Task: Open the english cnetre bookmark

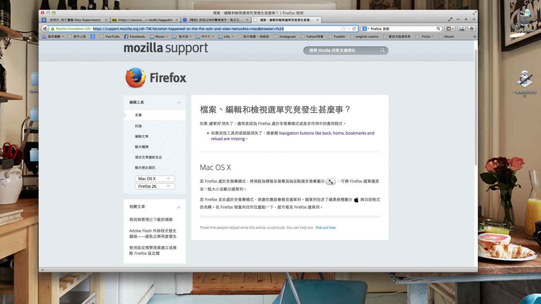Action: (x=364, y=37)
